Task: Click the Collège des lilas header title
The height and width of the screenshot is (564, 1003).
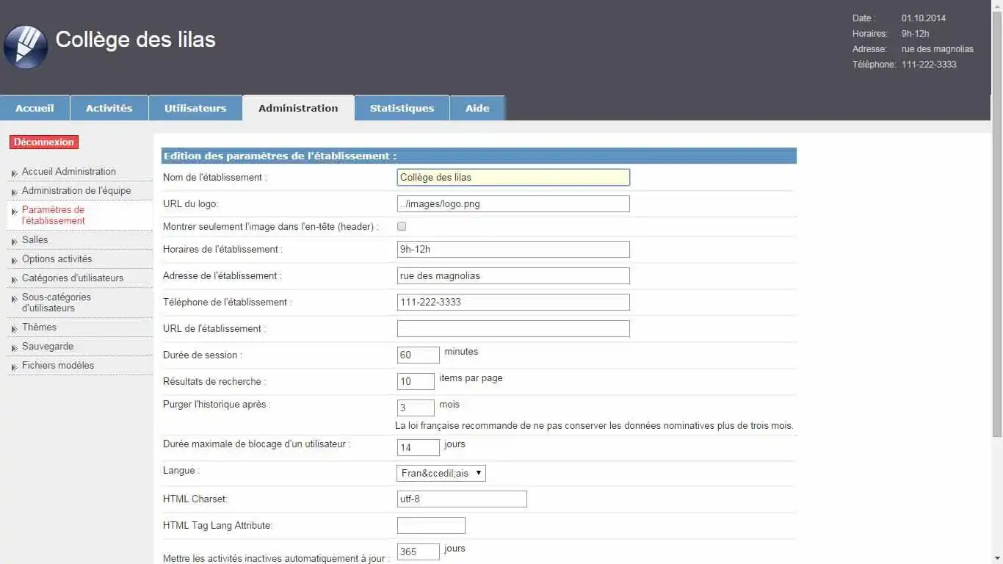Action: pyautogui.click(x=136, y=40)
